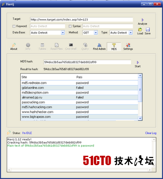Open the Cmd Shell icon
Viewport: 163px width, 179px height.
(71, 45)
